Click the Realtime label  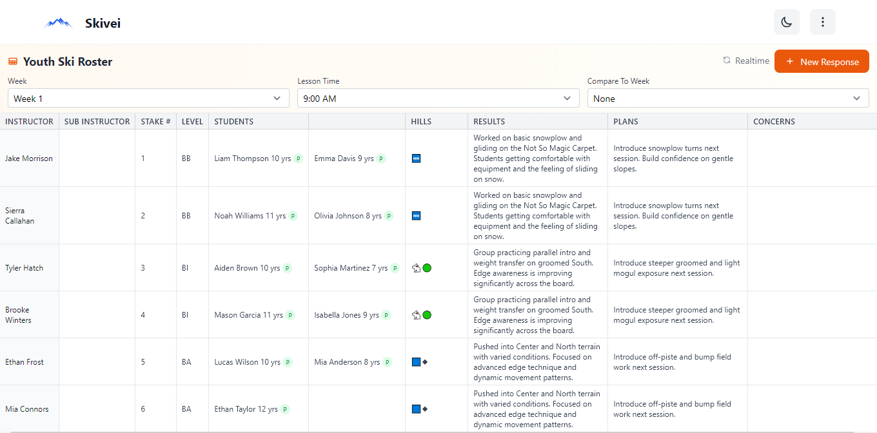[752, 61]
